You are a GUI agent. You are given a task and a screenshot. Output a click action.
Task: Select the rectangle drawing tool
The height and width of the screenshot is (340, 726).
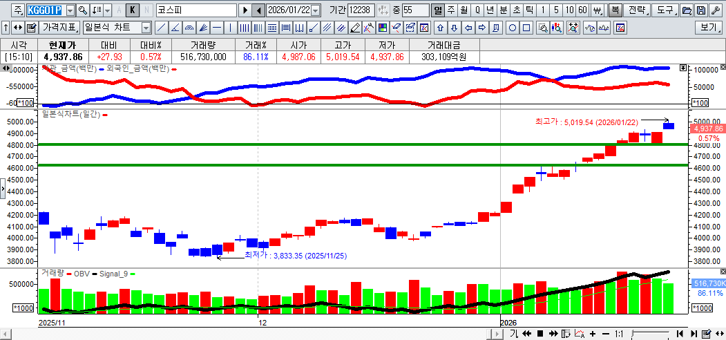point(526,28)
